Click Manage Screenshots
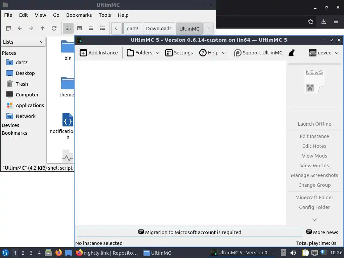The height and width of the screenshot is (258, 344). tap(314, 175)
